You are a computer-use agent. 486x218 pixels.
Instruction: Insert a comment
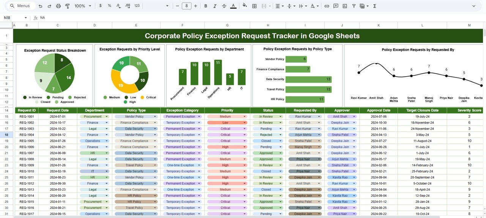click(336, 6)
